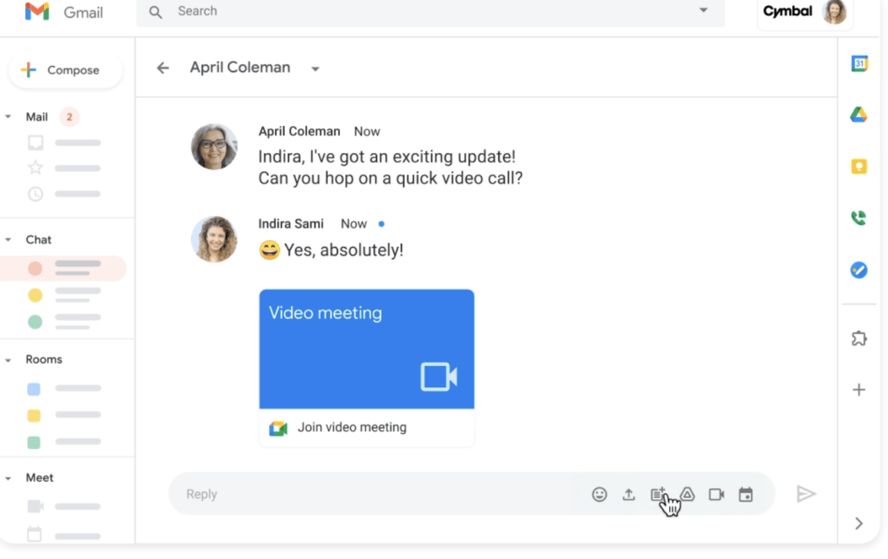Open the inbox icon under Mail

36,142
